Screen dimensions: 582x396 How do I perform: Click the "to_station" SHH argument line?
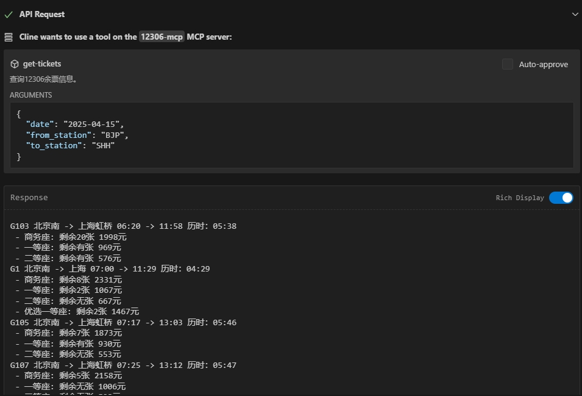[70, 146]
